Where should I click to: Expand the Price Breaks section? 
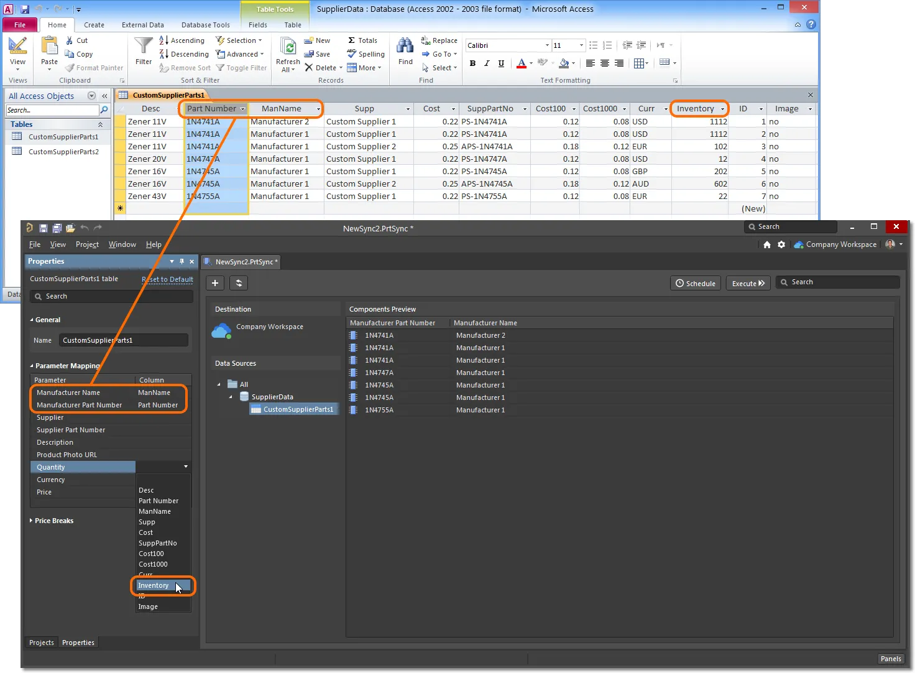31,521
